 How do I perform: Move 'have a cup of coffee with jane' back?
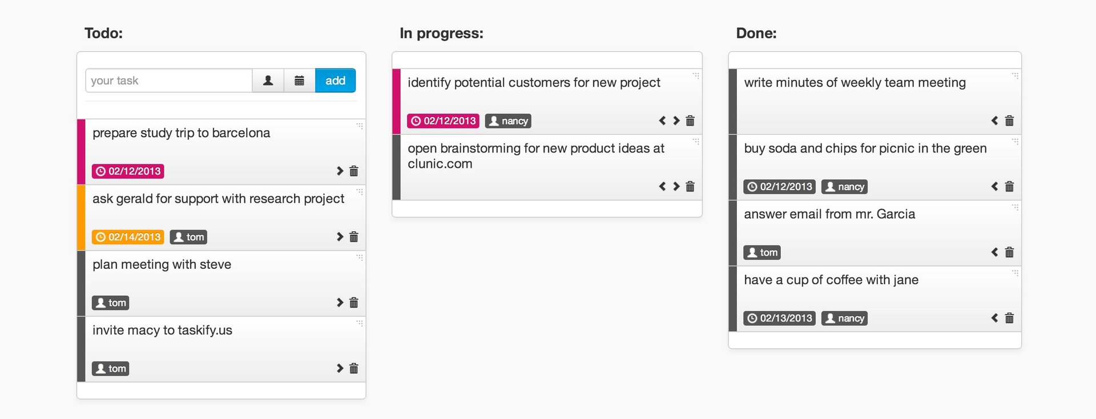(x=995, y=318)
